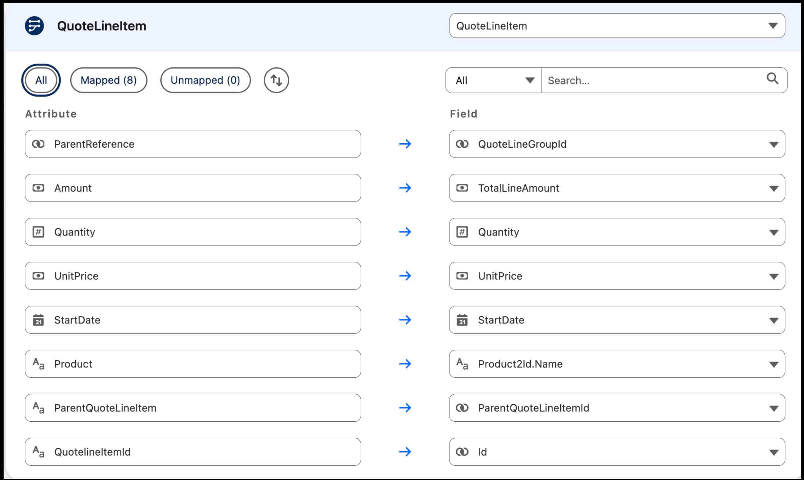The width and height of the screenshot is (804, 480).
Task: Click the currency icon in TotalLineAmount field
Action: 462,188
